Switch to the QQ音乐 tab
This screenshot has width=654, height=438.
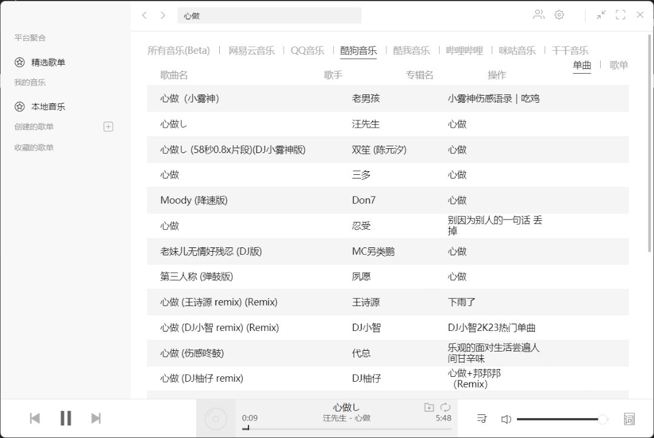point(307,51)
